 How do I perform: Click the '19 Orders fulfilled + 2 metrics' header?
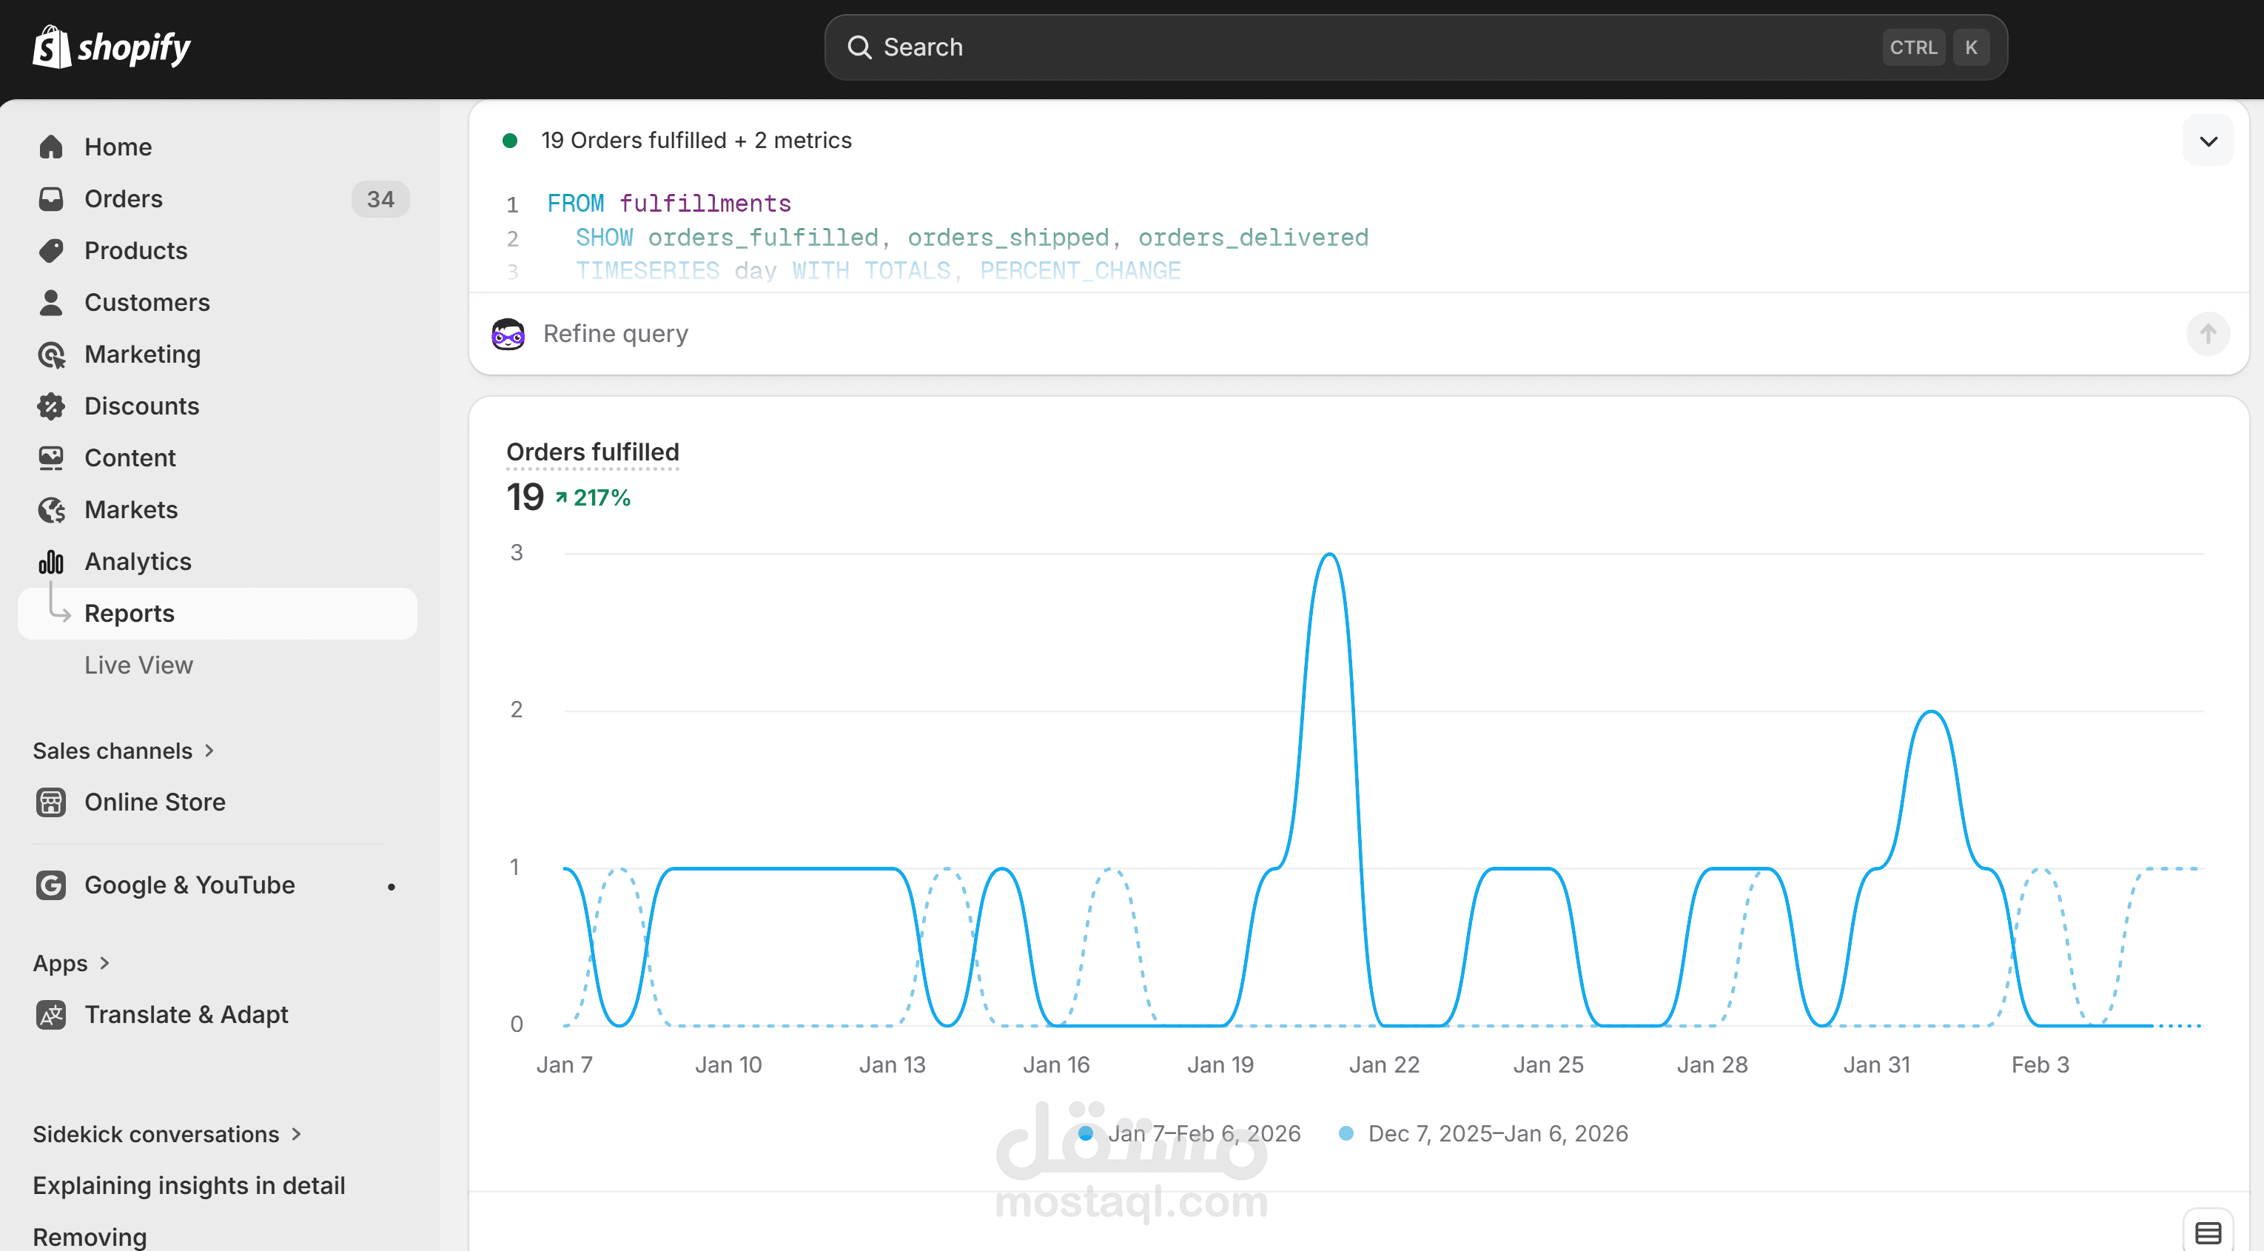click(x=696, y=141)
